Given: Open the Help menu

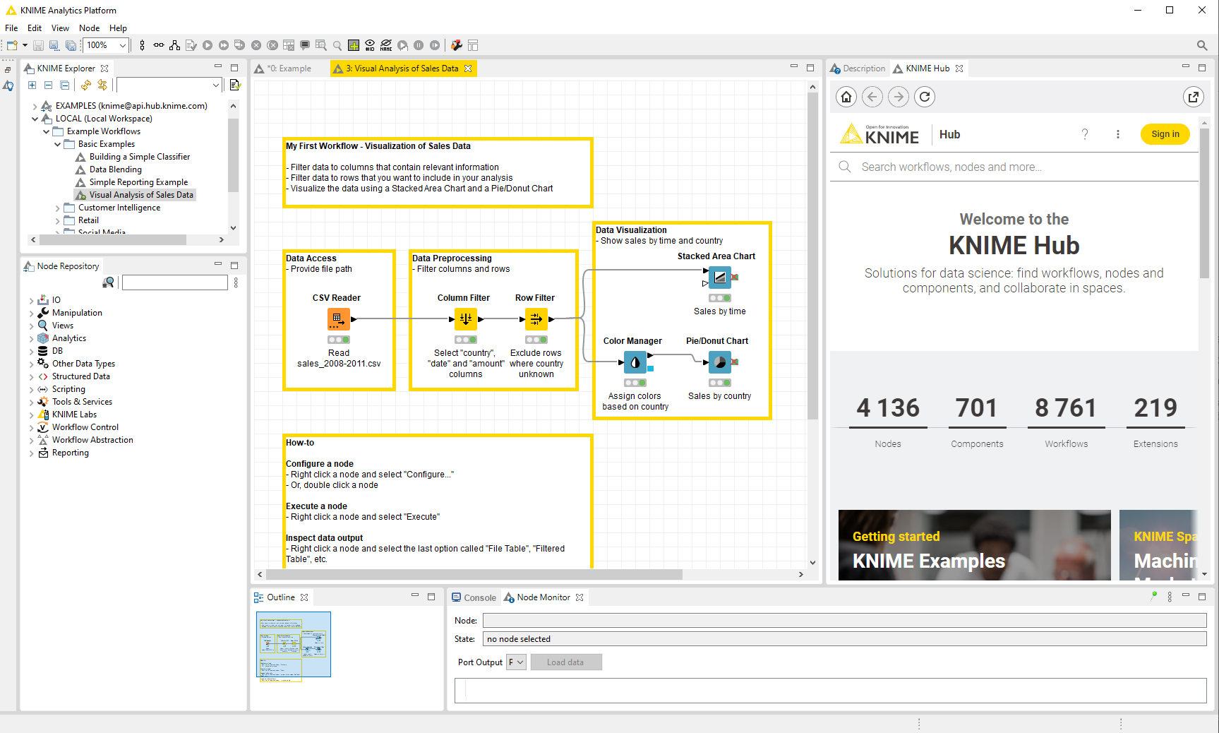Looking at the screenshot, I should tap(118, 28).
